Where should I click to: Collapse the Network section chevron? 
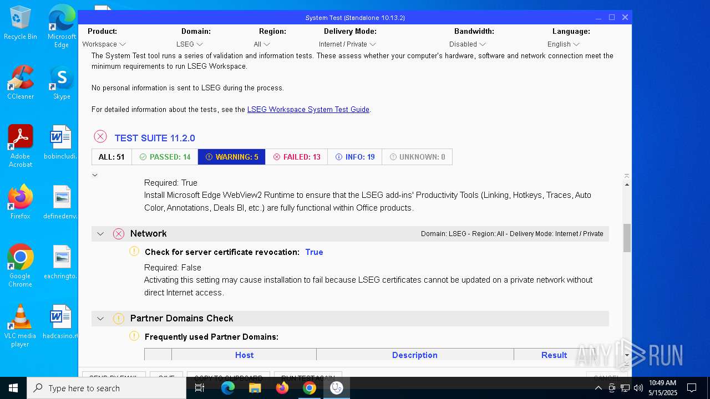tap(100, 234)
